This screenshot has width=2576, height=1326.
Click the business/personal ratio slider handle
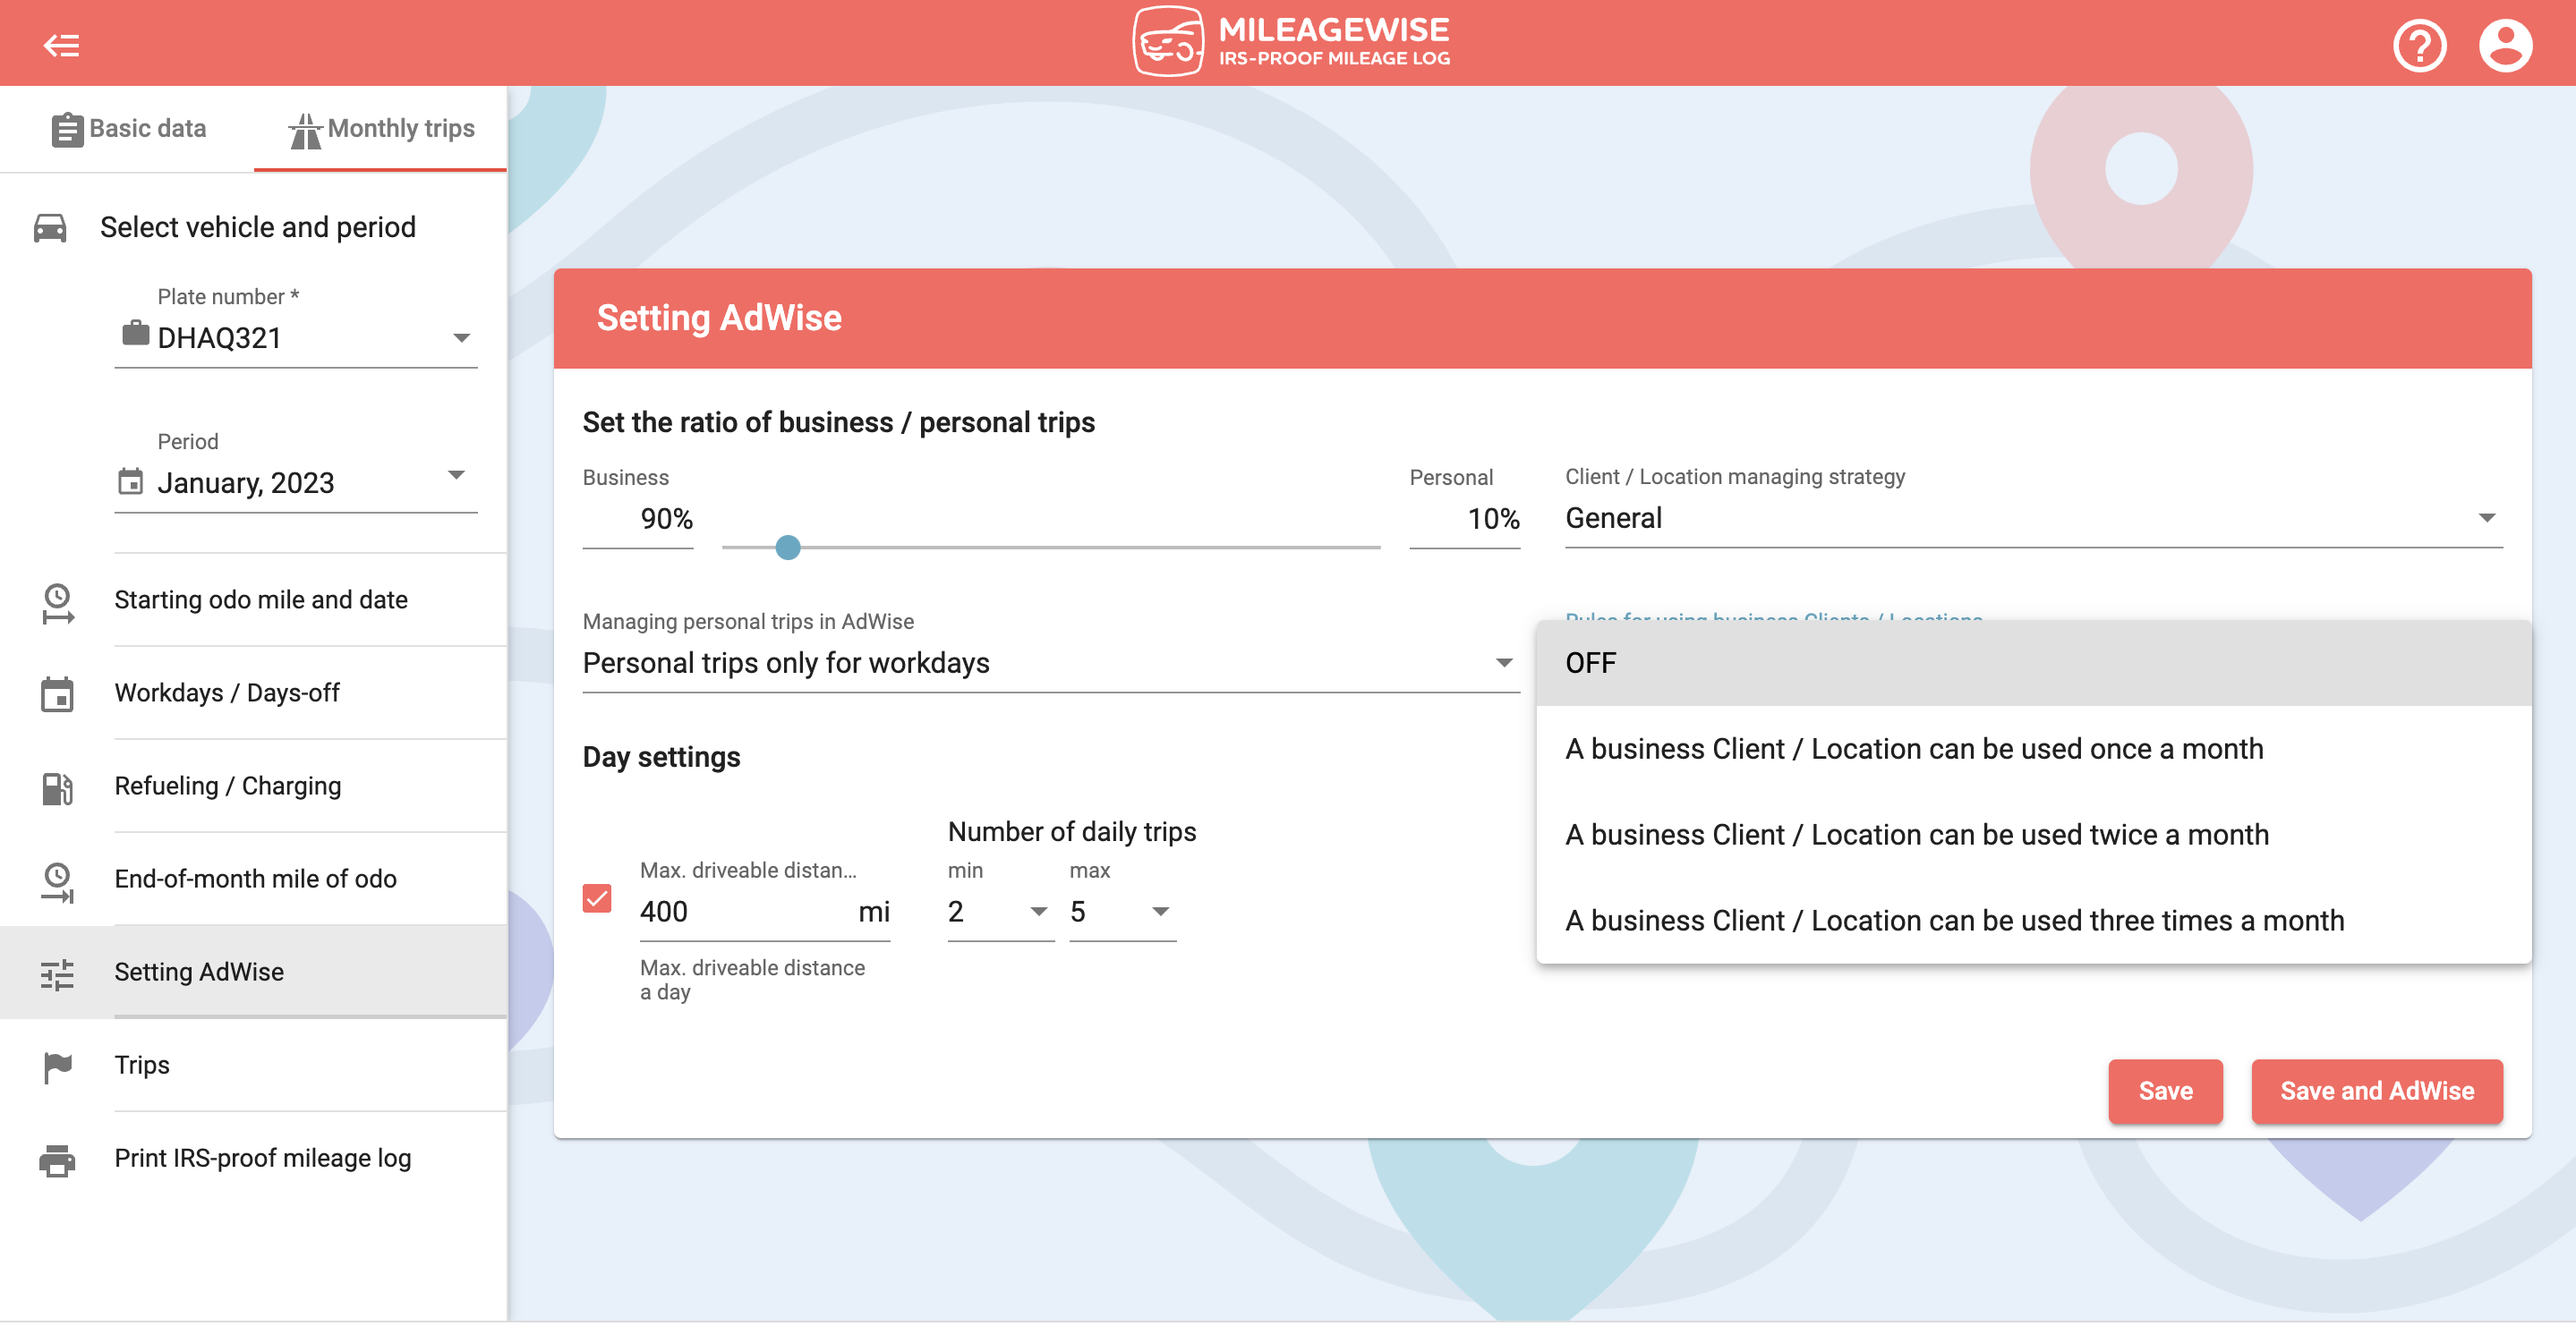pyautogui.click(x=788, y=547)
